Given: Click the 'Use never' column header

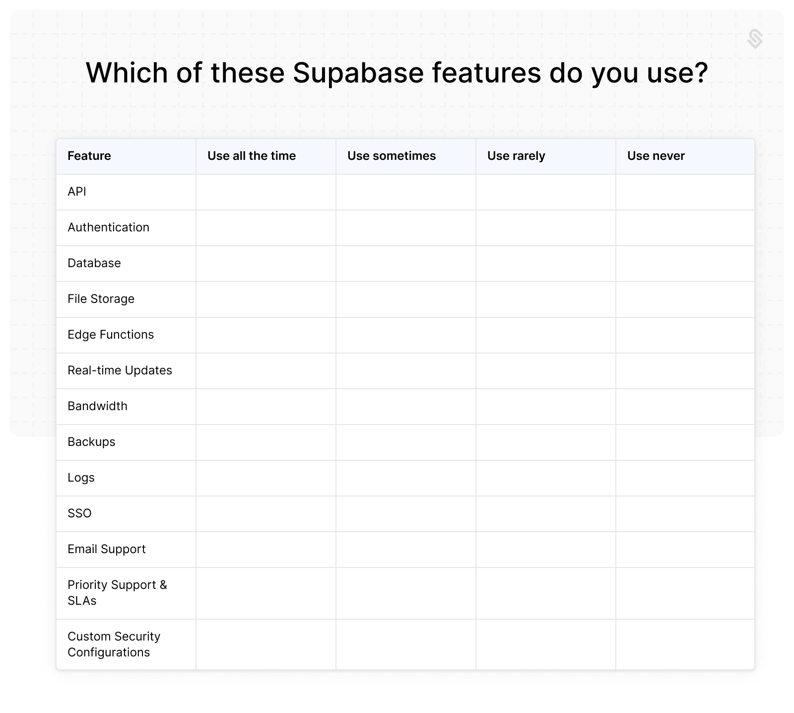Looking at the screenshot, I should (x=656, y=156).
